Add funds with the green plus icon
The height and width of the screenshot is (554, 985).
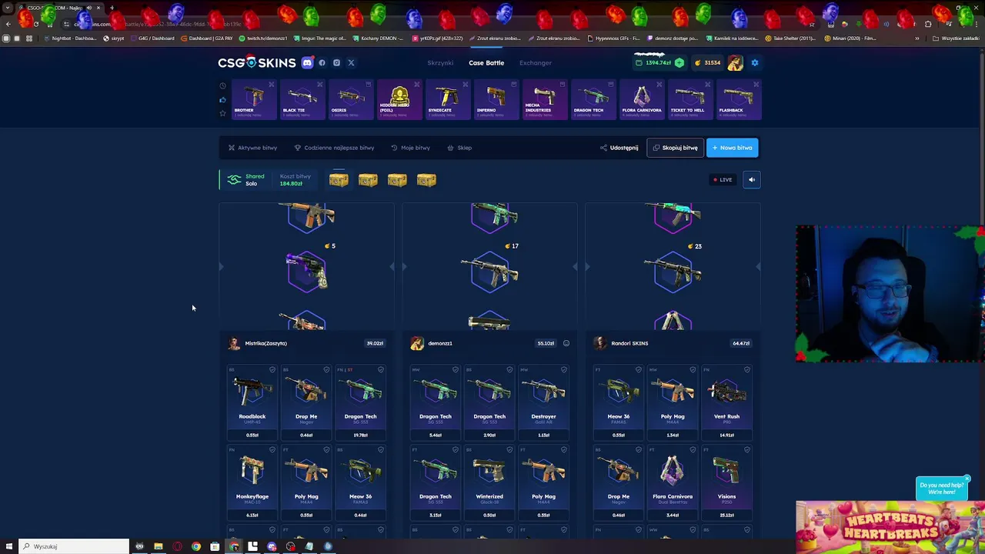pos(679,63)
